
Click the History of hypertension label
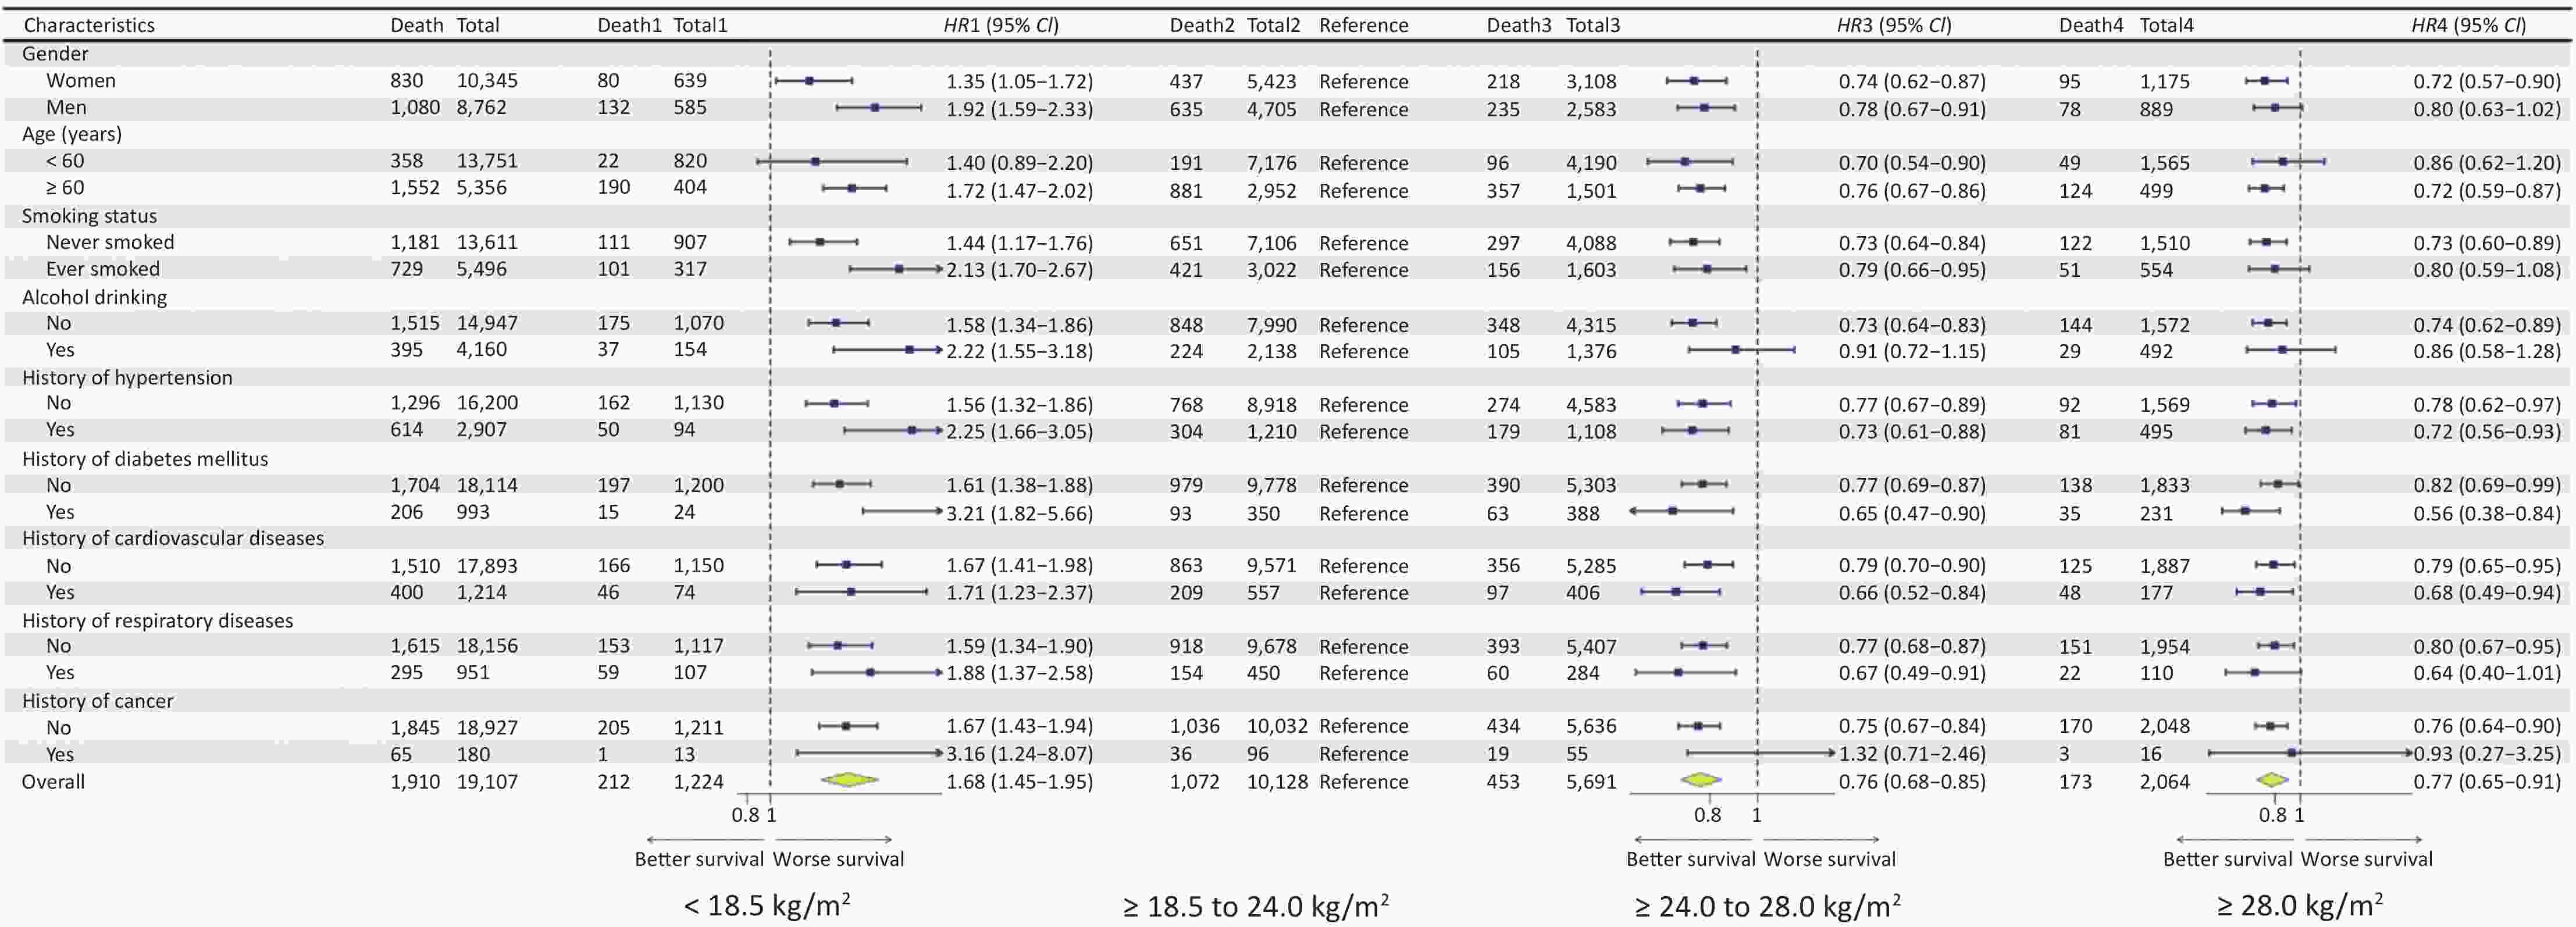coord(127,378)
